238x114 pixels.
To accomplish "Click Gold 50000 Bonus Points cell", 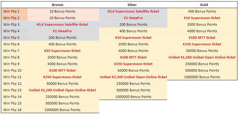I will tap(202, 51).
